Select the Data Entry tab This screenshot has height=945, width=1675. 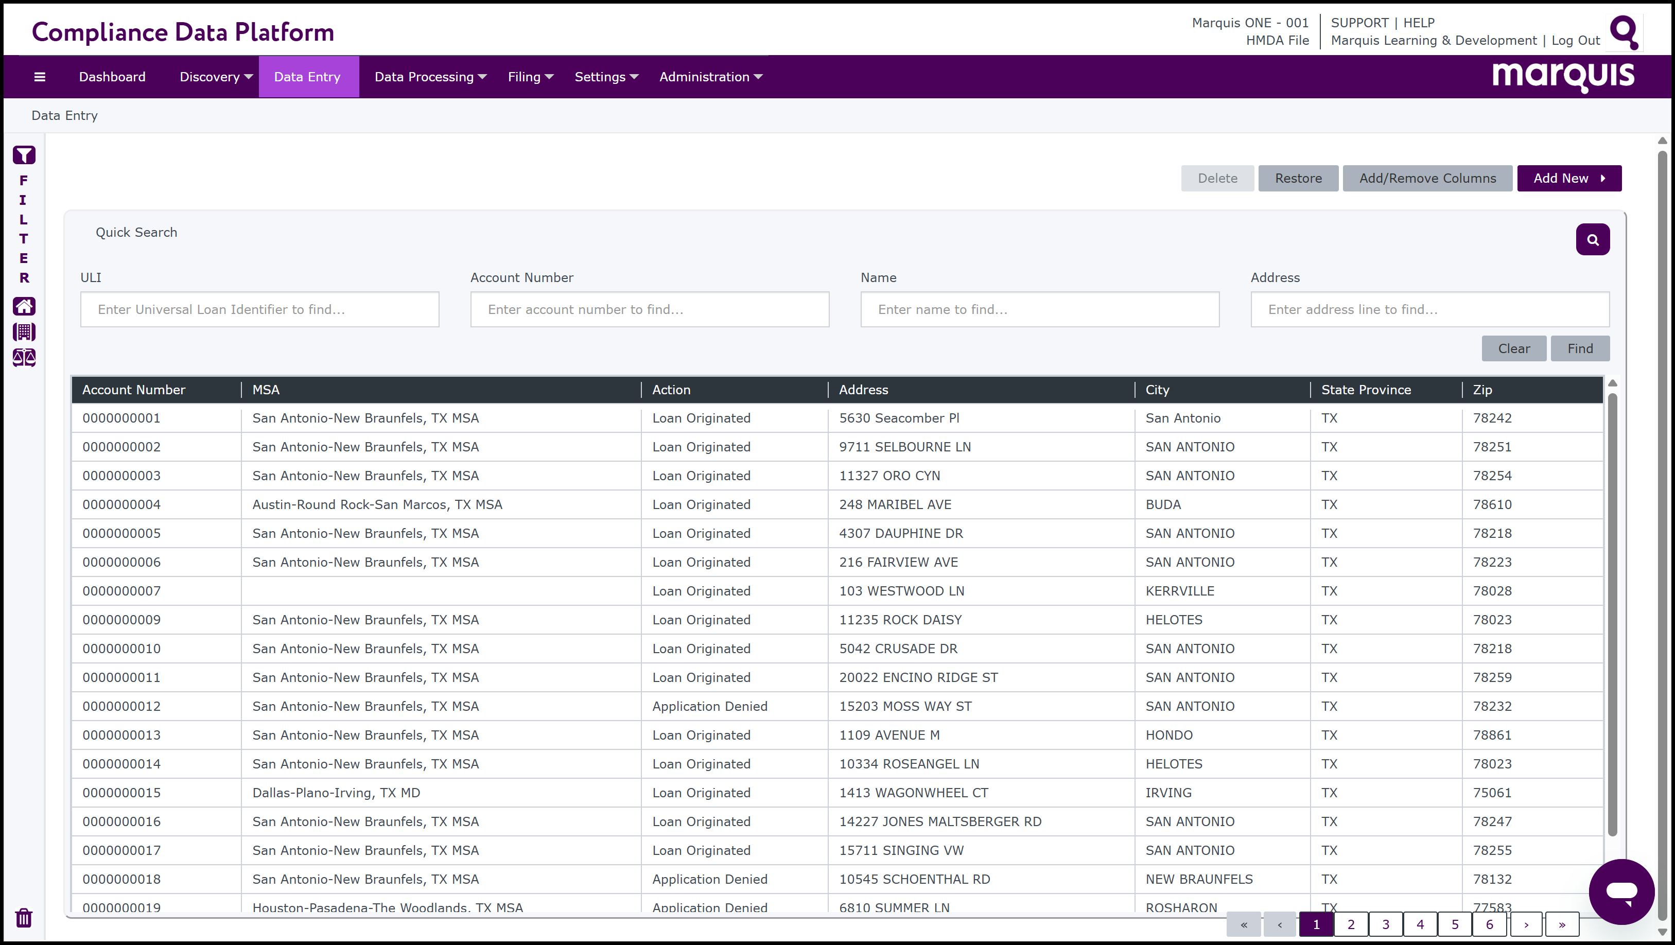click(307, 77)
